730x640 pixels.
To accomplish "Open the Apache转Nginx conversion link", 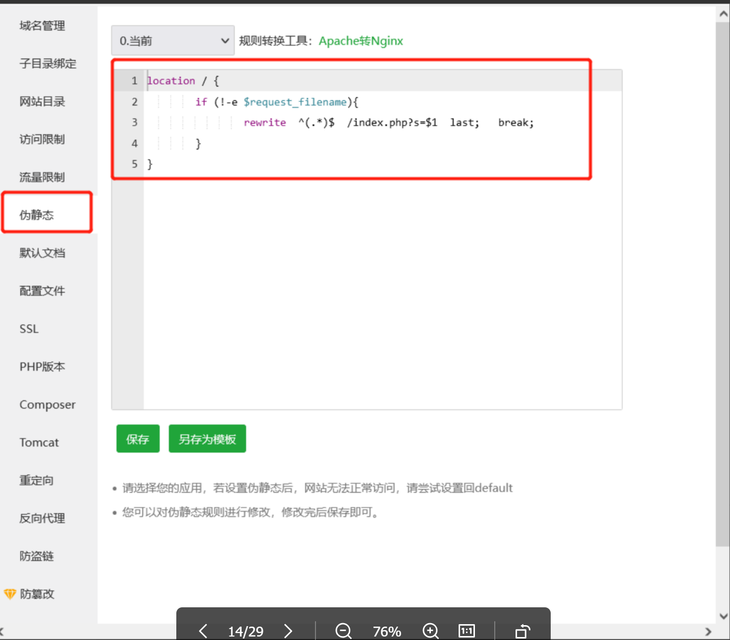I will pyautogui.click(x=361, y=41).
